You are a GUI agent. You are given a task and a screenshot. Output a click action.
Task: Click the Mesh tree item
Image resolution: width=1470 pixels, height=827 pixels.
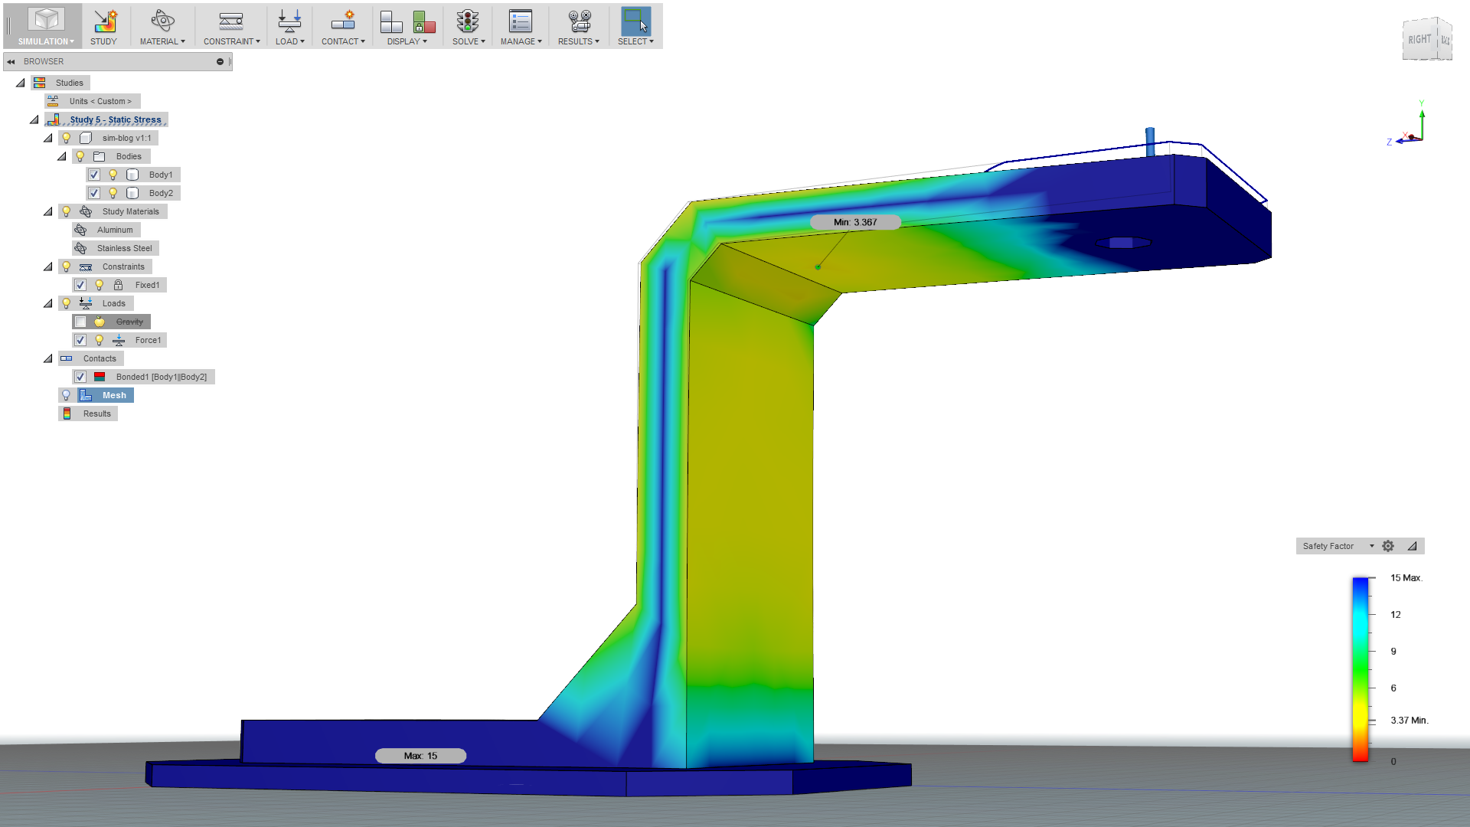pyautogui.click(x=114, y=395)
